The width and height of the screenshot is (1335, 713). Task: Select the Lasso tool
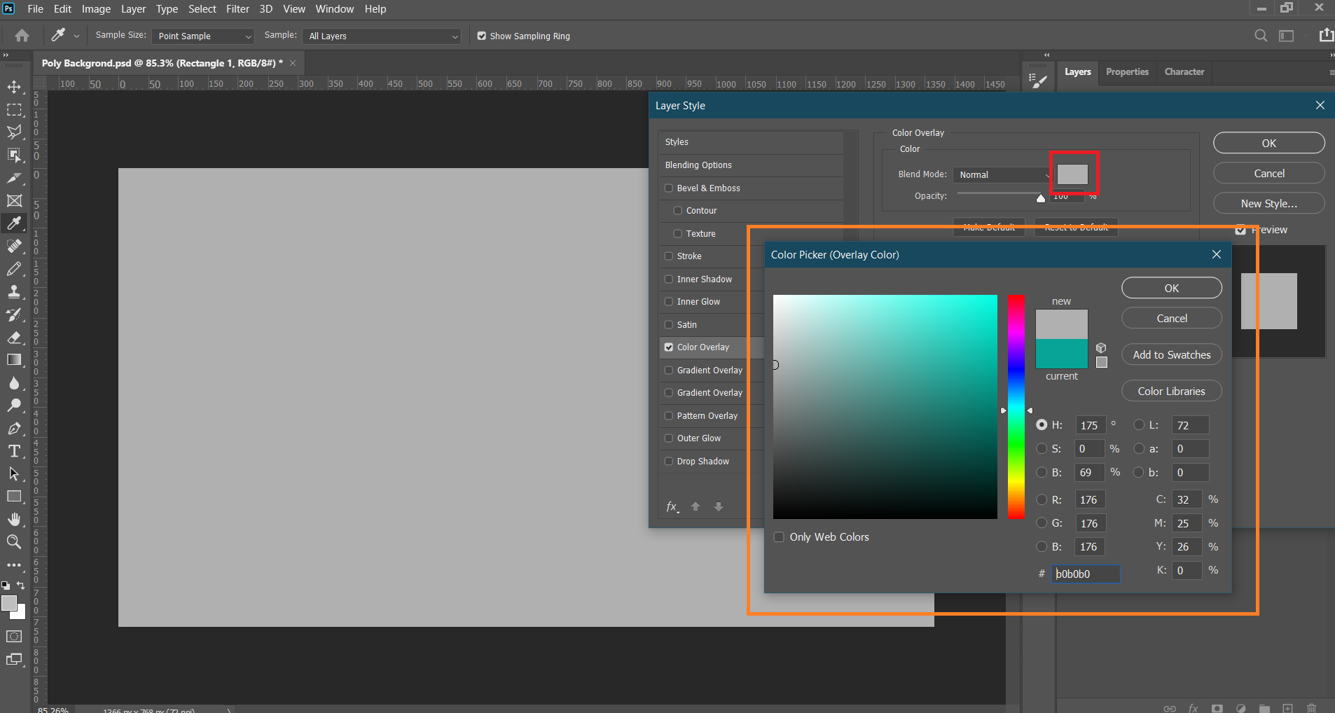[x=14, y=132]
